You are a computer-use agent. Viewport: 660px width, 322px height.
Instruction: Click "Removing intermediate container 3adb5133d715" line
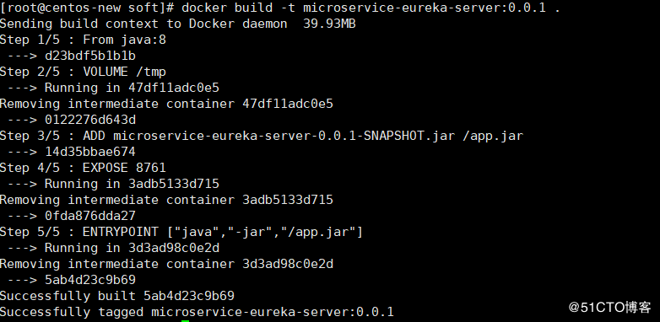[x=166, y=200]
